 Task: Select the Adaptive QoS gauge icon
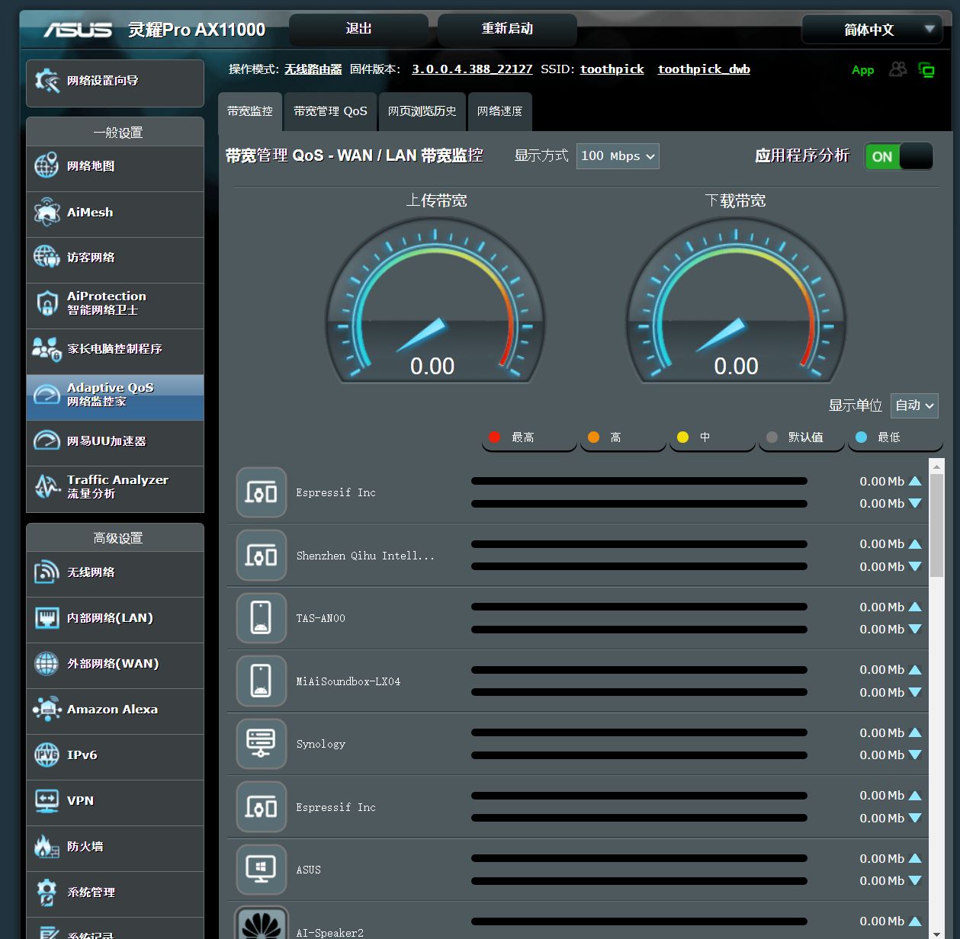[47, 395]
